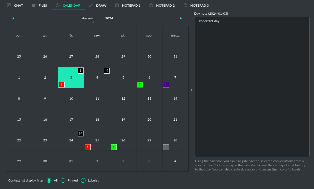Open the month dropdown showing styczeń
Viewport: 314px width, 189px height.
point(87,19)
